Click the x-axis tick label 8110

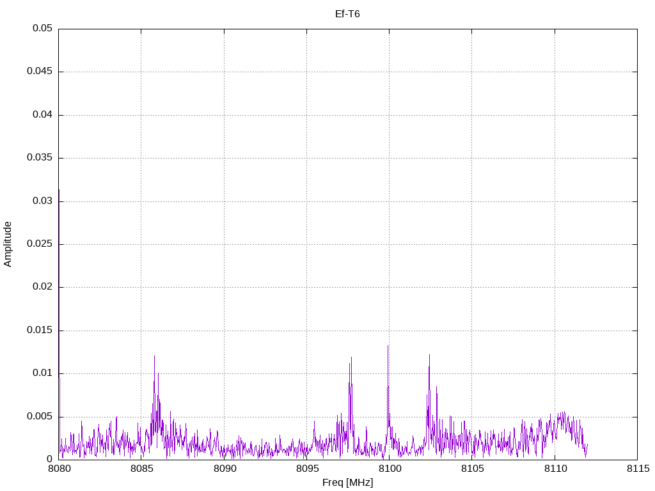click(555, 469)
